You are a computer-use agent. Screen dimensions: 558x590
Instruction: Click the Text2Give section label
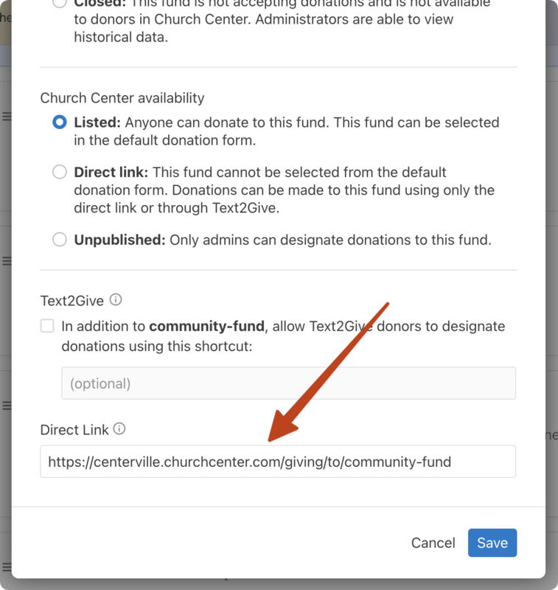coord(71,300)
